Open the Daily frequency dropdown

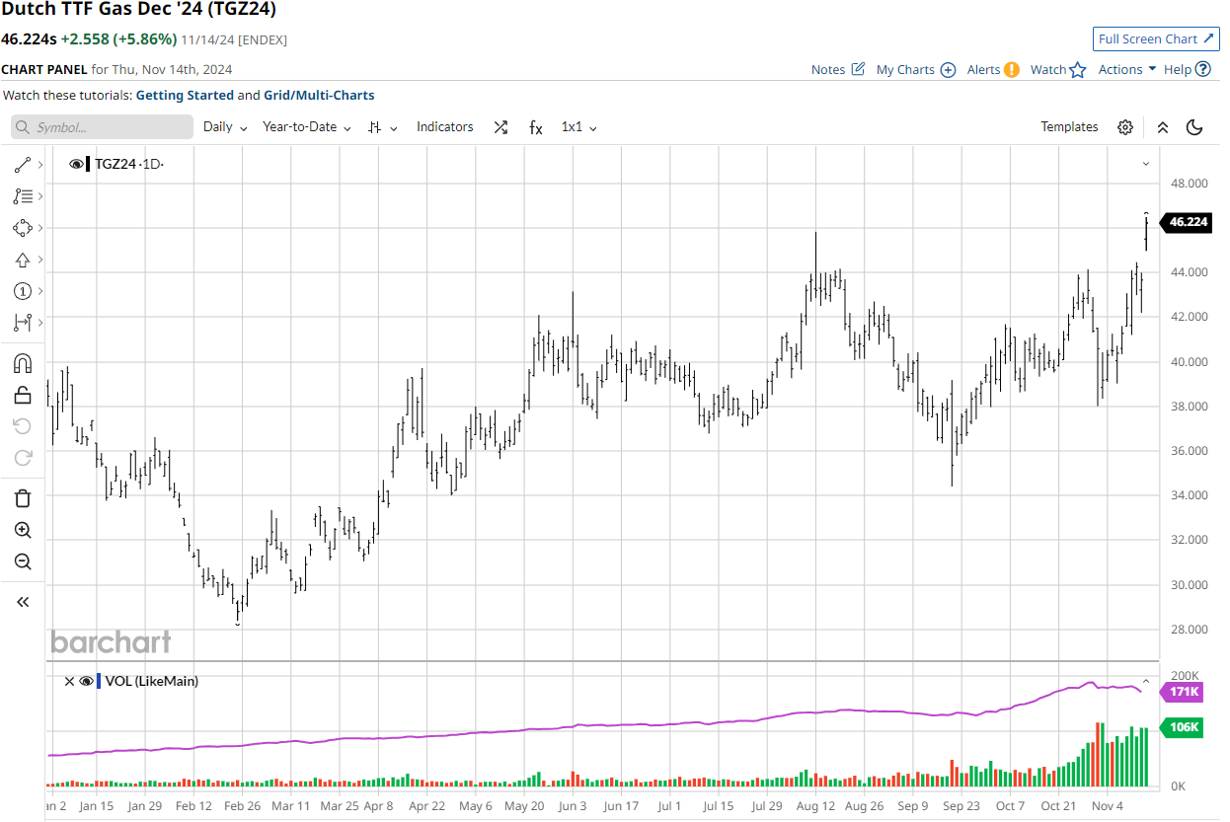point(225,127)
